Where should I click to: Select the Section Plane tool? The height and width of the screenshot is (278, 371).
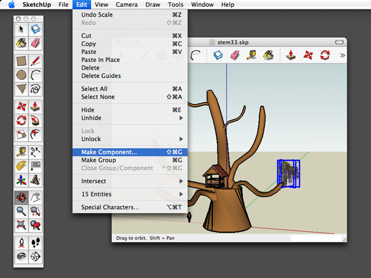point(35,257)
